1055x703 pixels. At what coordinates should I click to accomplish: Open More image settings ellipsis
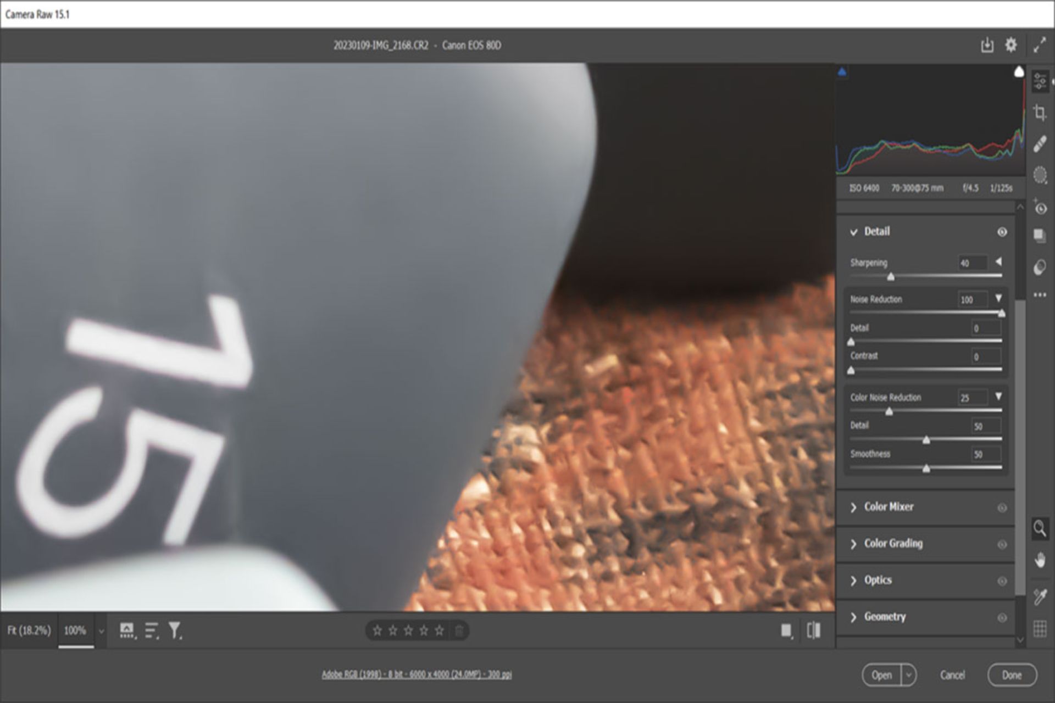(x=1040, y=295)
